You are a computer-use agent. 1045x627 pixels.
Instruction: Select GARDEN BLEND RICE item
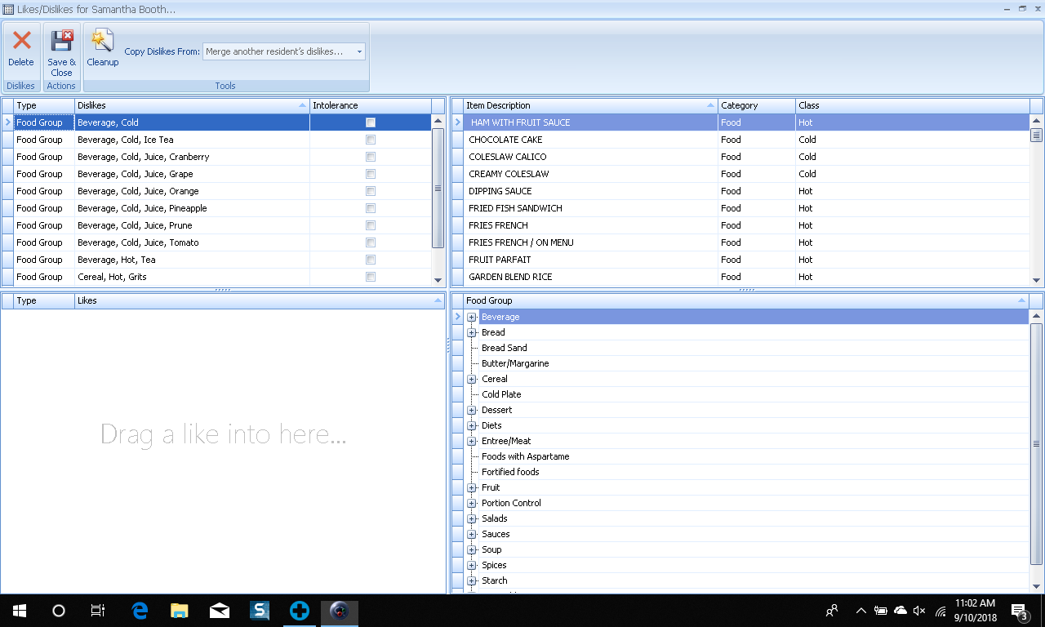click(x=746, y=277)
